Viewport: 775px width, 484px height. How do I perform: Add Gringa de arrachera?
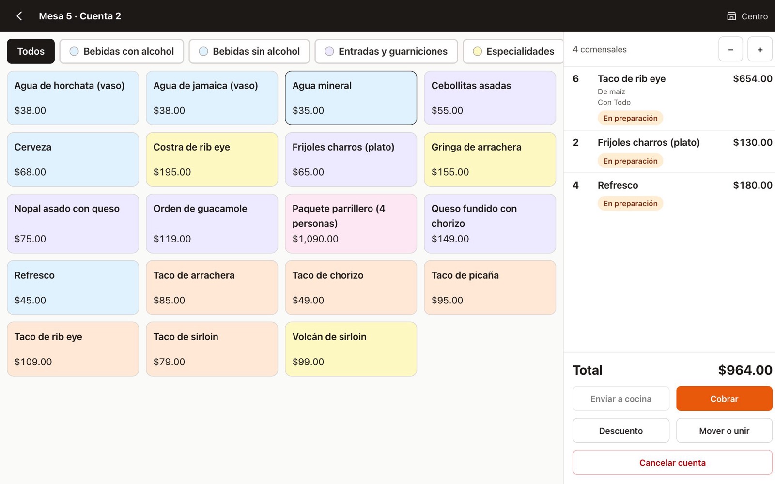click(x=490, y=159)
